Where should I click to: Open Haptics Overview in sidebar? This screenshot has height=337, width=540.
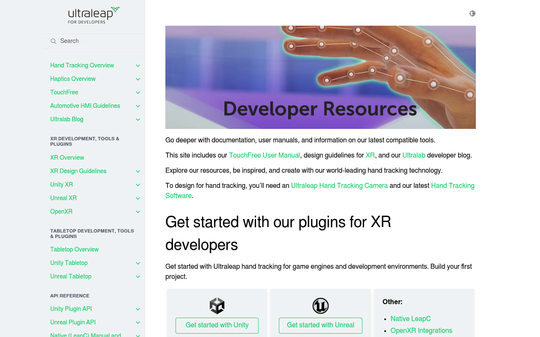[x=73, y=79]
